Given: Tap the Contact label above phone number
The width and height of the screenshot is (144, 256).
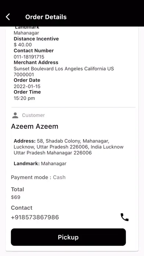Looking at the screenshot, I should click(22, 208).
